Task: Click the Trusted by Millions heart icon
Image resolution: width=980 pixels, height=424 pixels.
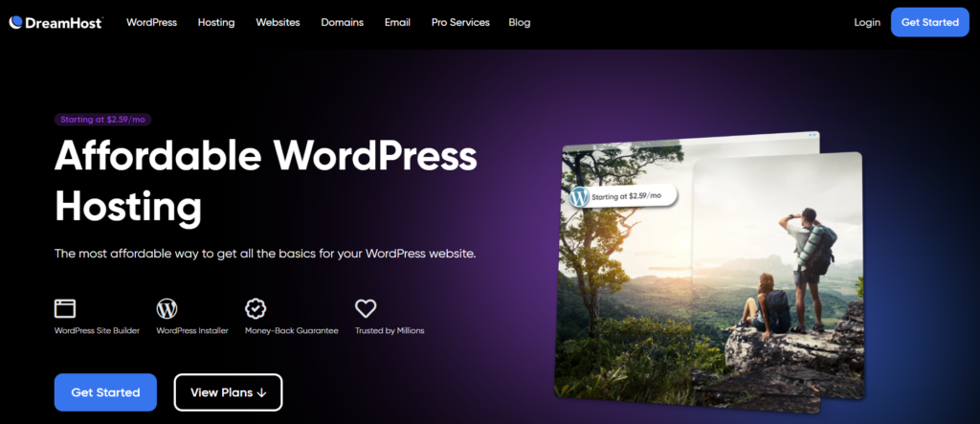Action: click(366, 308)
